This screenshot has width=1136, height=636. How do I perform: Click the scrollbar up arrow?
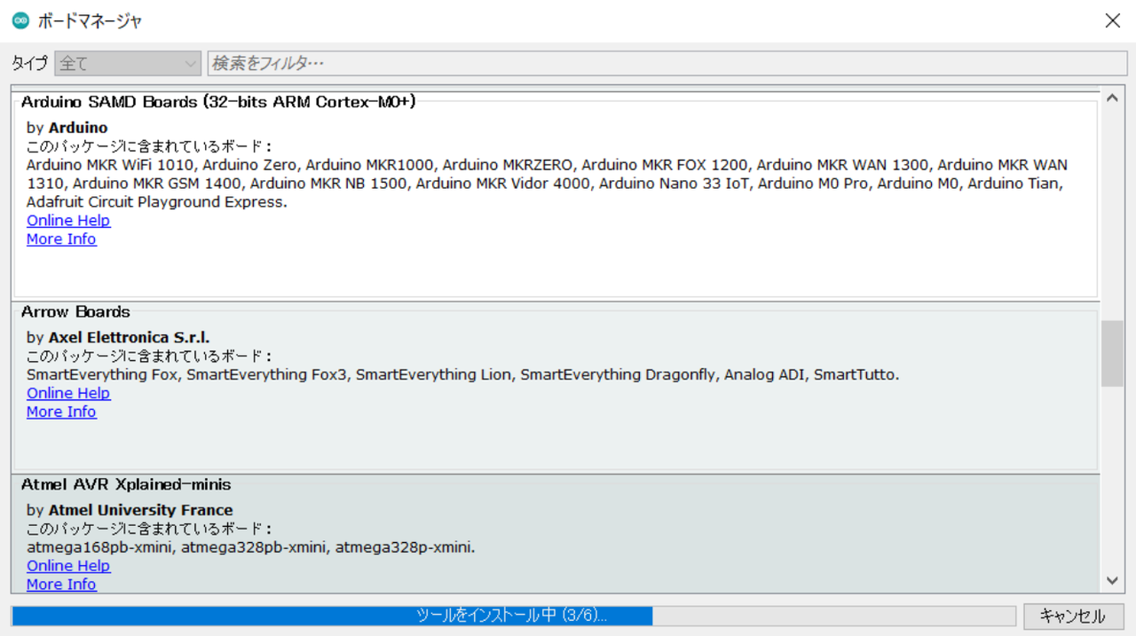pyautogui.click(x=1112, y=98)
